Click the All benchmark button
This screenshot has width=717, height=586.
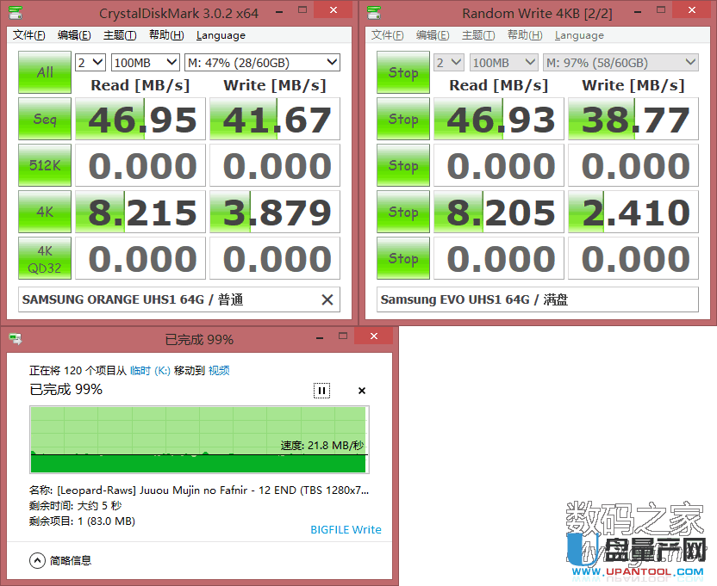point(45,73)
